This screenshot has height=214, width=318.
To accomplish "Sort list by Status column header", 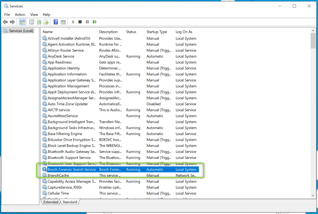I will [x=131, y=32].
